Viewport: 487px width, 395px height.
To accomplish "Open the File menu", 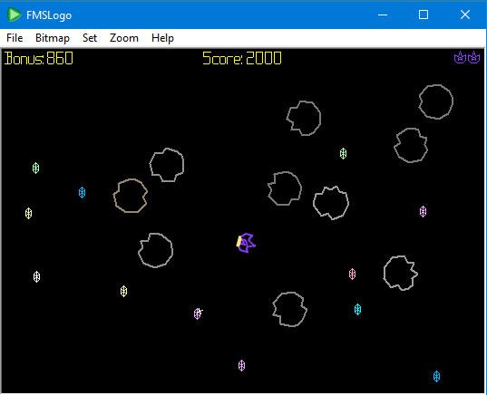I will [15, 38].
